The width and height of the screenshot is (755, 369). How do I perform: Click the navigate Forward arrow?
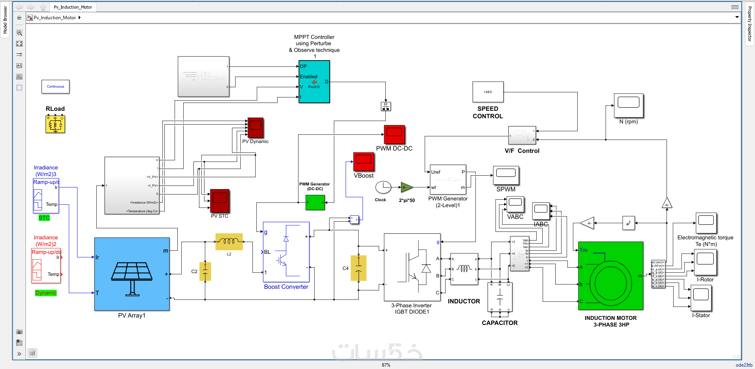(31, 7)
